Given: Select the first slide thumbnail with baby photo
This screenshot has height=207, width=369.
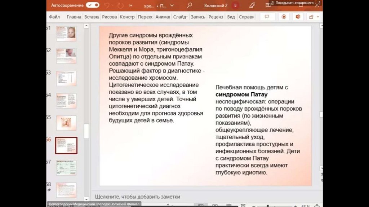Looking at the screenshot, I should point(66,34).
